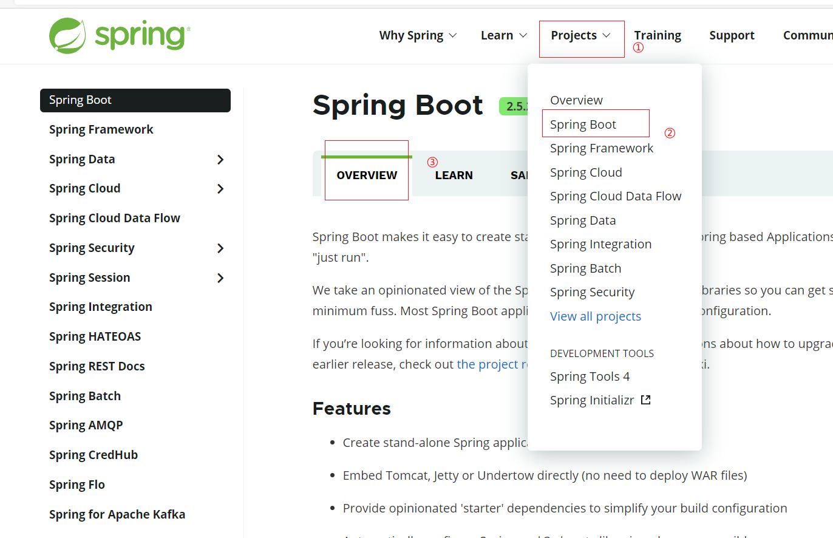The height and width of the screenshot is (538, 833).
Task: Toggle the Projects dropdown menu
Action: pos(581,35)
